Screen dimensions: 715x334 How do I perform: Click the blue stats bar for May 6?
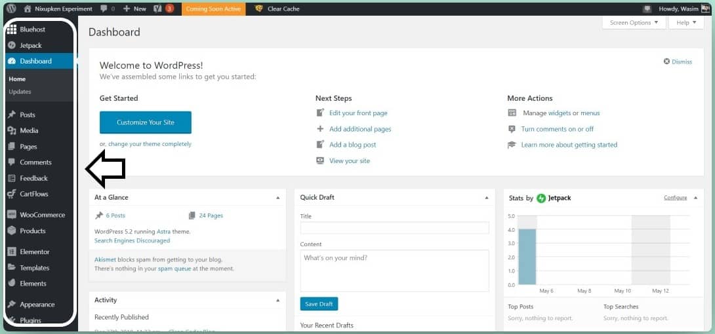click(x=527, y=257)
